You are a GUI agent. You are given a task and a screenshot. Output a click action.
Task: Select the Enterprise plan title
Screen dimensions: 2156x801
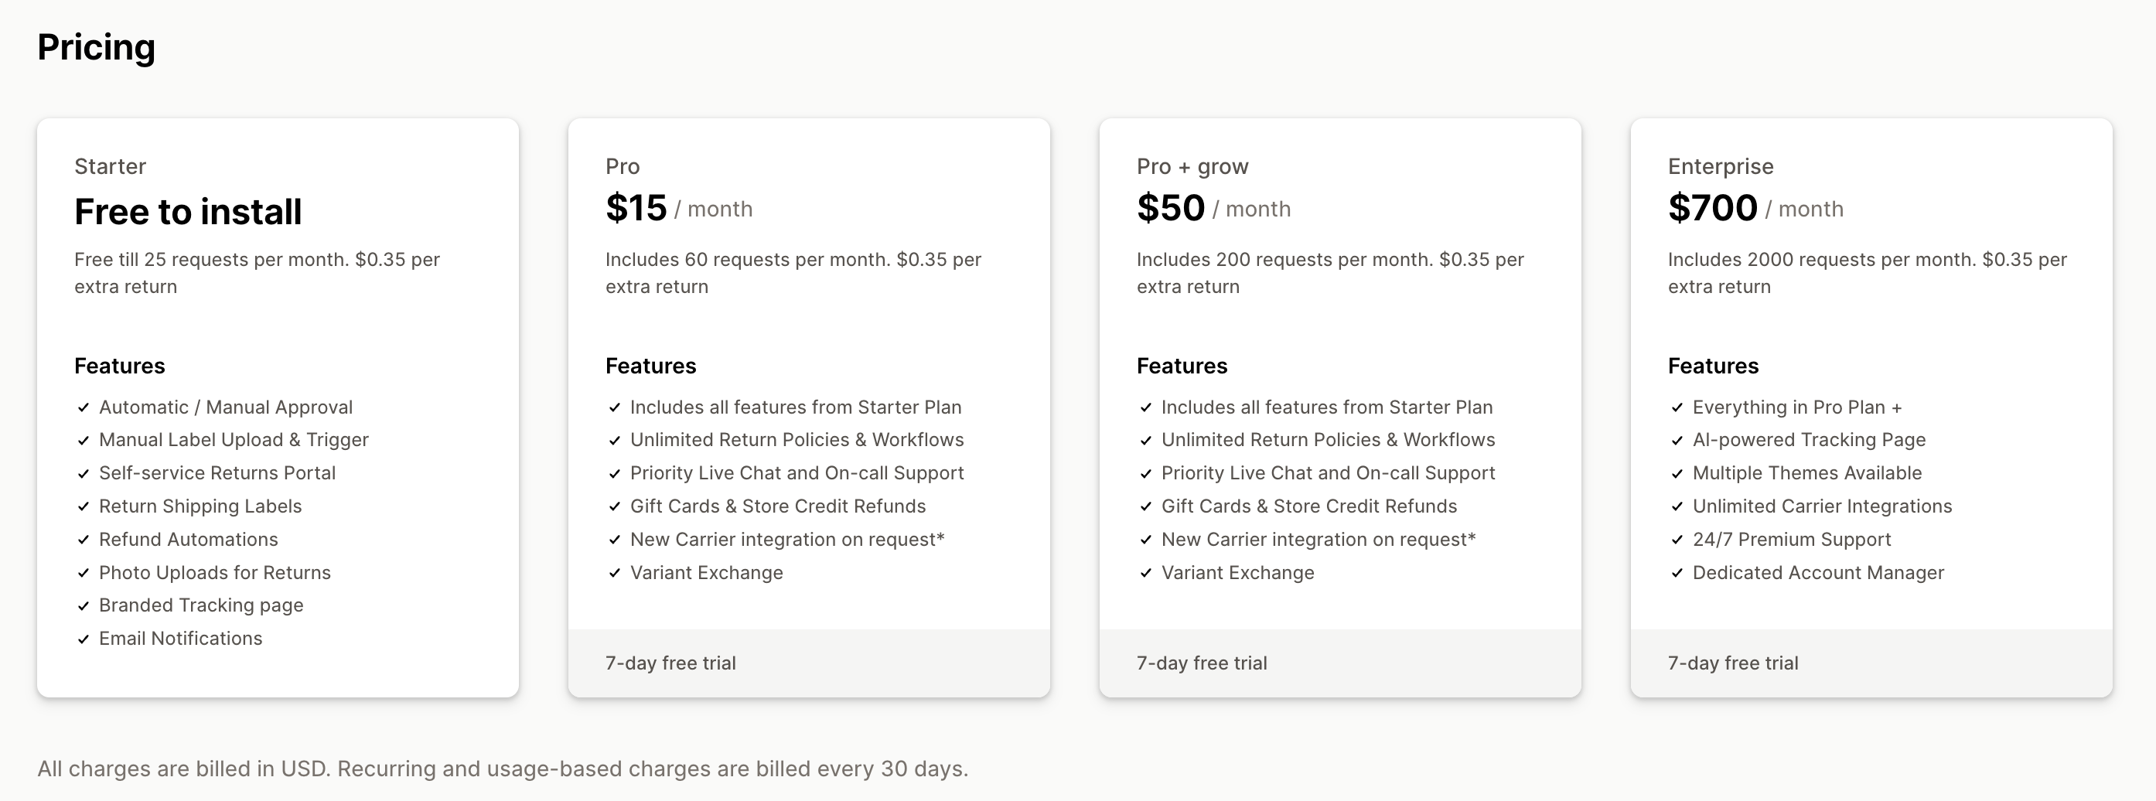click(x=1720, y=166)
